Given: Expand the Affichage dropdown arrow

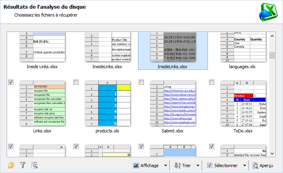Looking at the screenshot, I should (165, 166).
